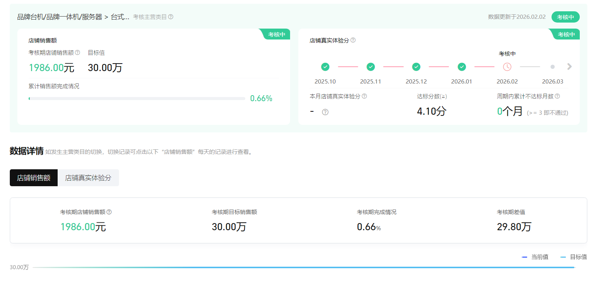Click the green 考核中 badge at top right
The image size is (602, 281).
click(x=565, y=17)
